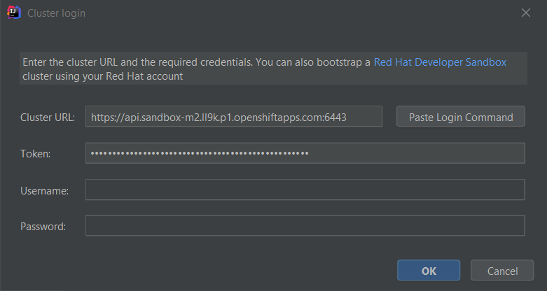Close the Cluster login dialog
Image resolution: width=547 pixels, height=291 pixels.
tap(526, 13)
